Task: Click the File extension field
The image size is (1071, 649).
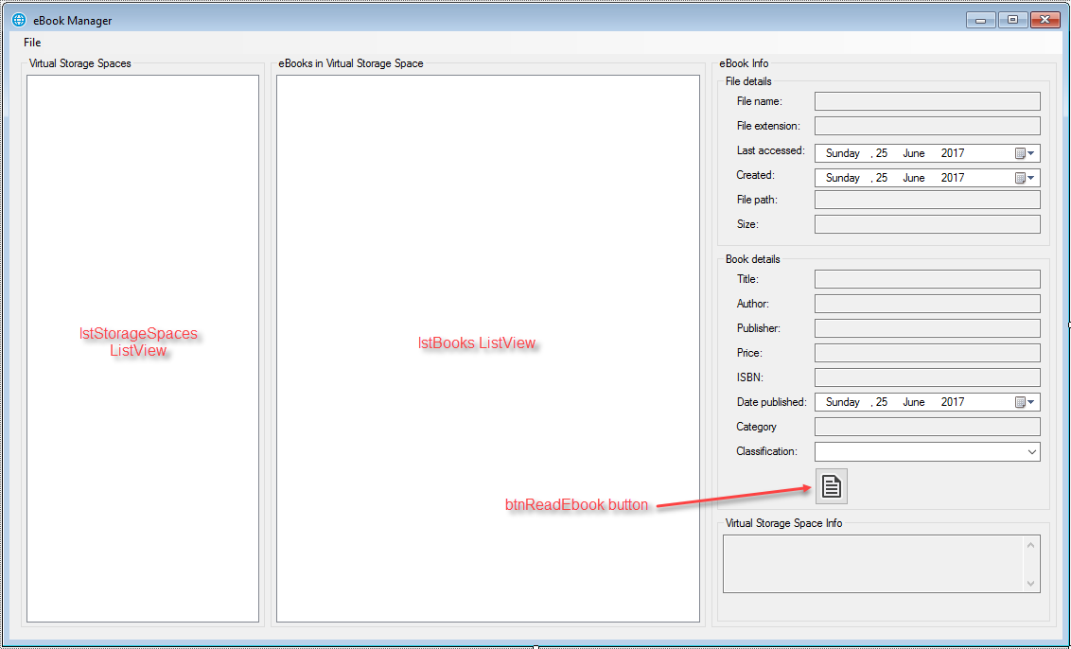Action: 927,126
